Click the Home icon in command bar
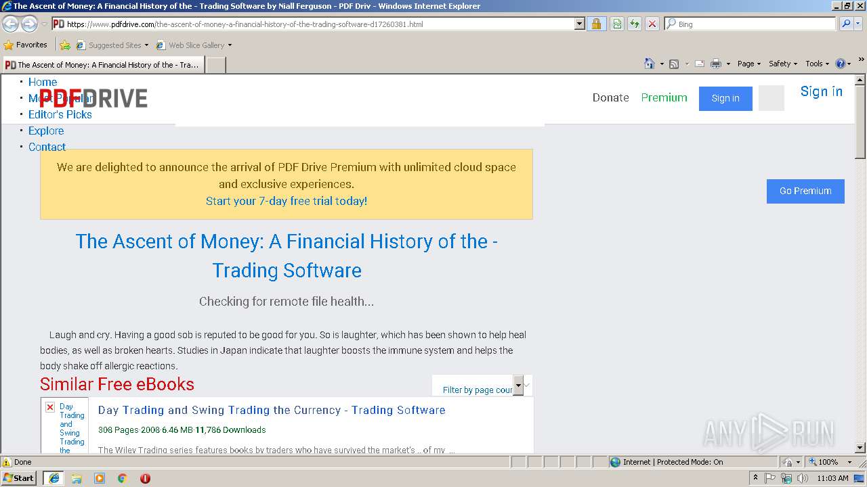Screen dimensions: 867x487 tap(649, 64)
